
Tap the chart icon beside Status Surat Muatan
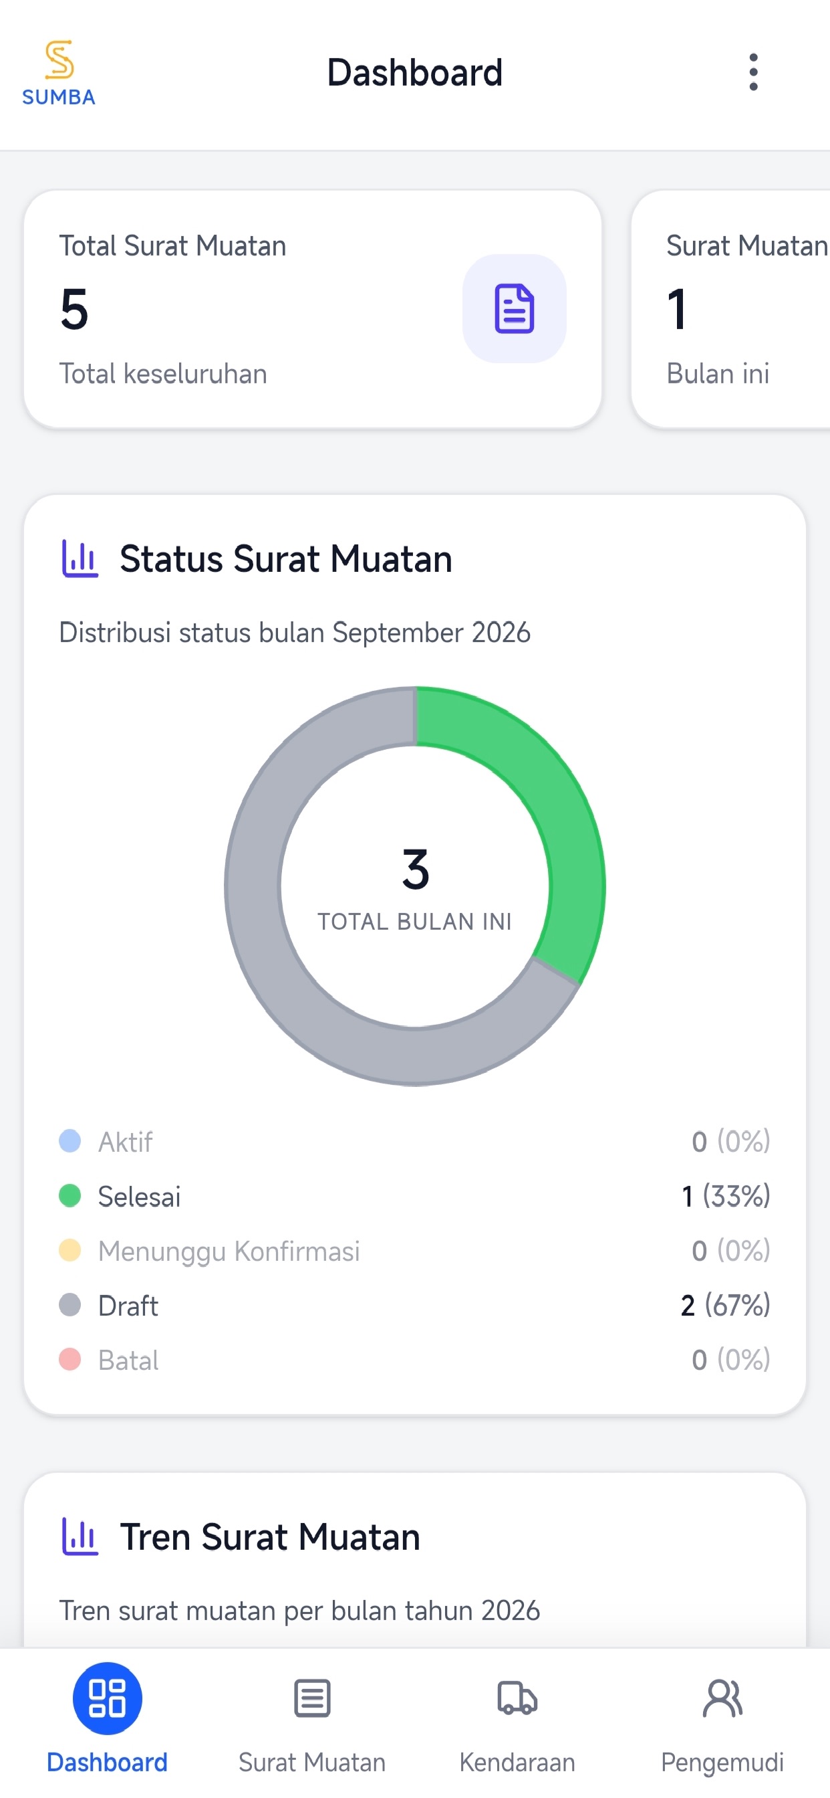point(80,559)
